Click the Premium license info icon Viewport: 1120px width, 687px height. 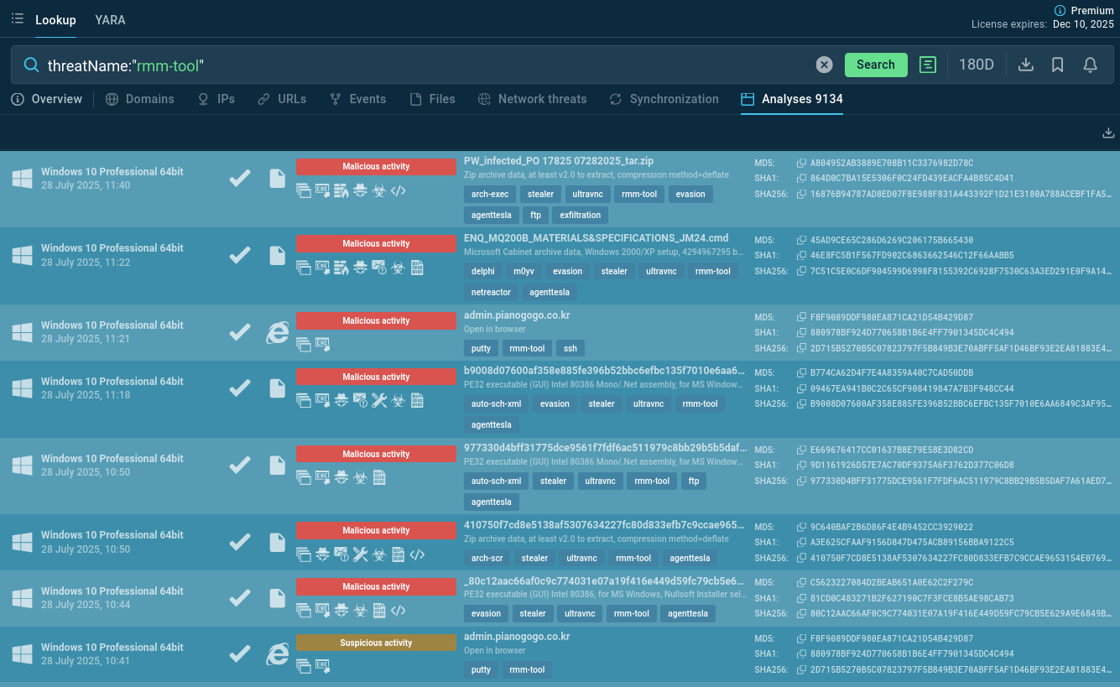(1060, 10)
